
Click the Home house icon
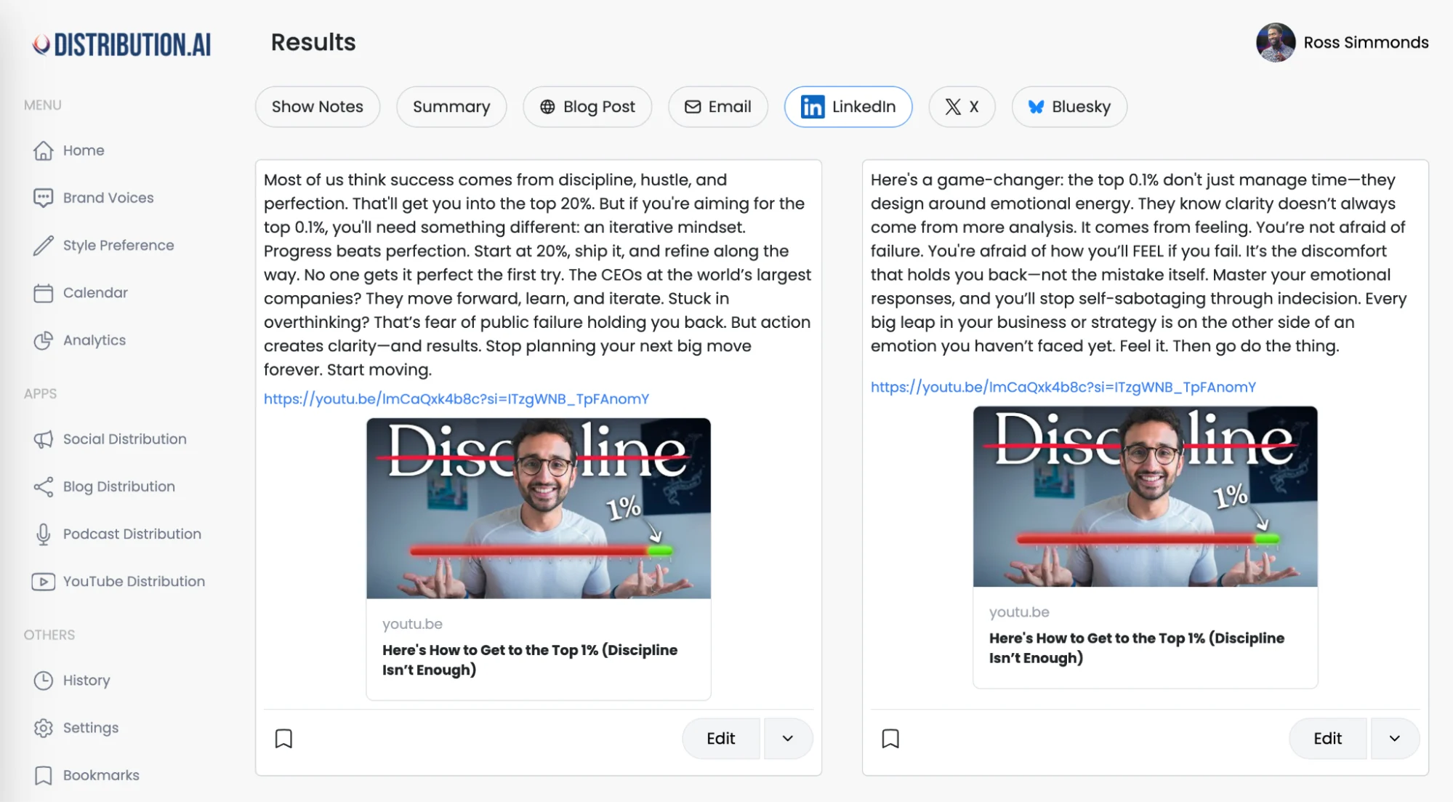click(x=44, y=151)
